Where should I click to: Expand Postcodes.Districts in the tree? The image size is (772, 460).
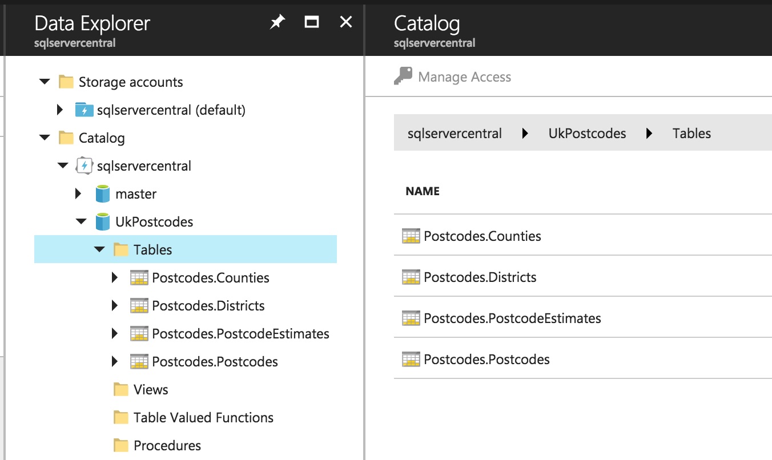click(115, 306)
